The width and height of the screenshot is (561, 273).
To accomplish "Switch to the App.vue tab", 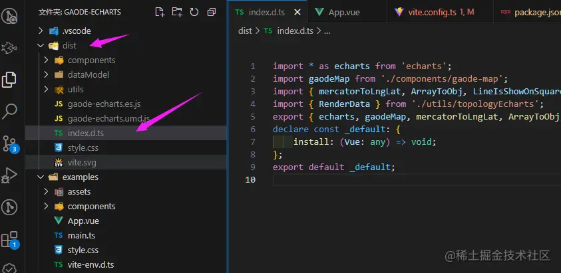I will 346,12.
